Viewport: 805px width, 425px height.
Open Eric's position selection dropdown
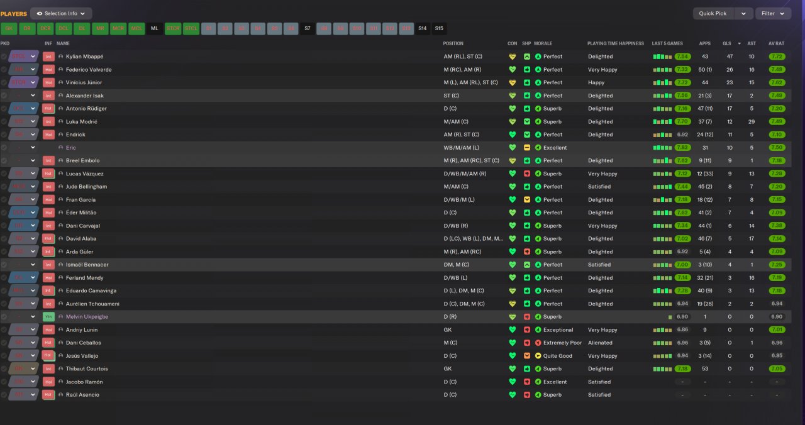click(33, 148)
